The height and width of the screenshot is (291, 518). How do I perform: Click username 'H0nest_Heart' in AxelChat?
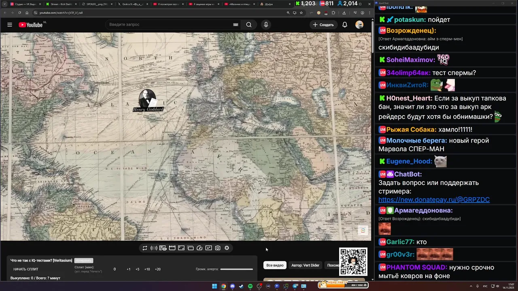[x=409, y=98]
